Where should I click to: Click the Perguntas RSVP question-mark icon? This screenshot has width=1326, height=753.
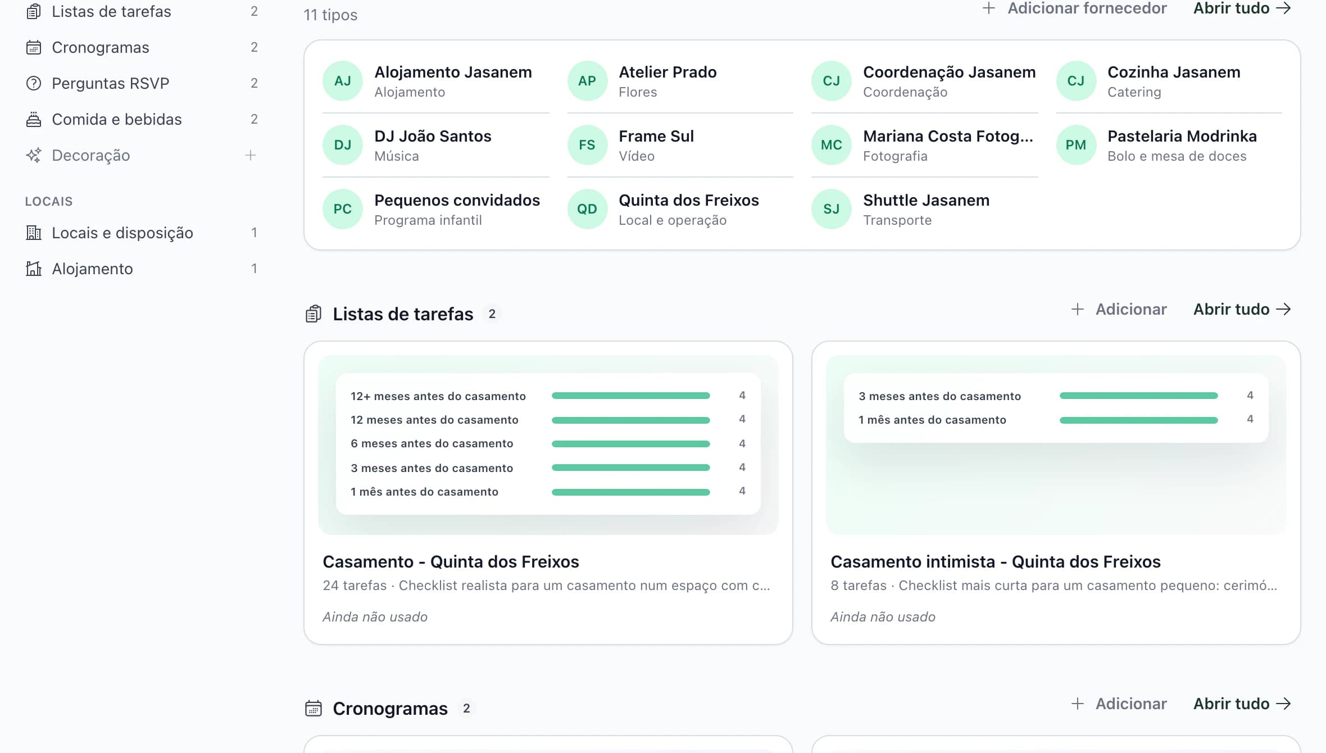click(34, 83)
